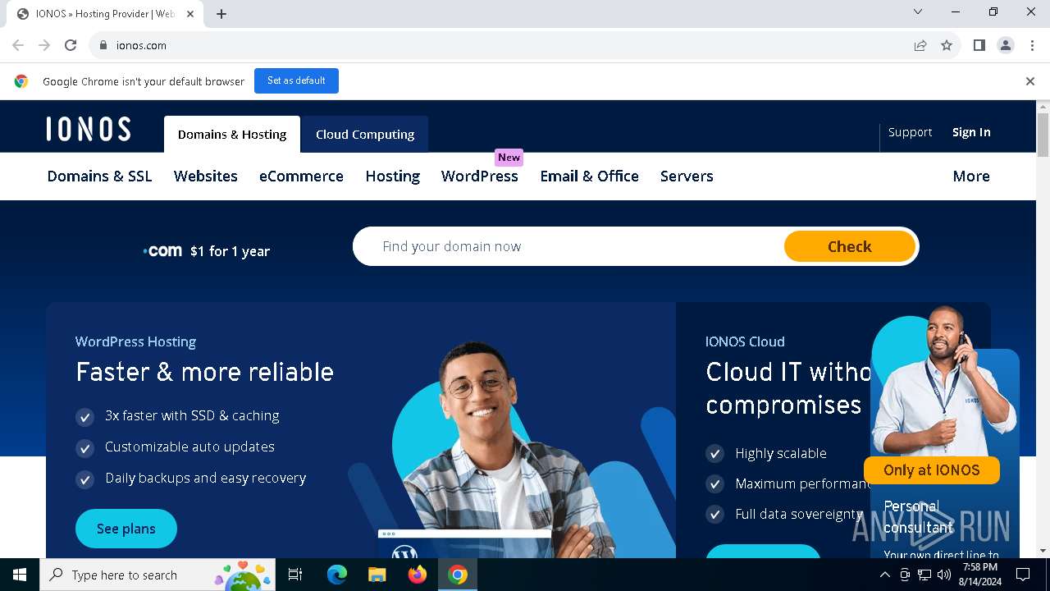This screenshot has width=1050, height=591.
Task: Open WordPress menu
Action: pyautogui.click(x=480, y=176)
